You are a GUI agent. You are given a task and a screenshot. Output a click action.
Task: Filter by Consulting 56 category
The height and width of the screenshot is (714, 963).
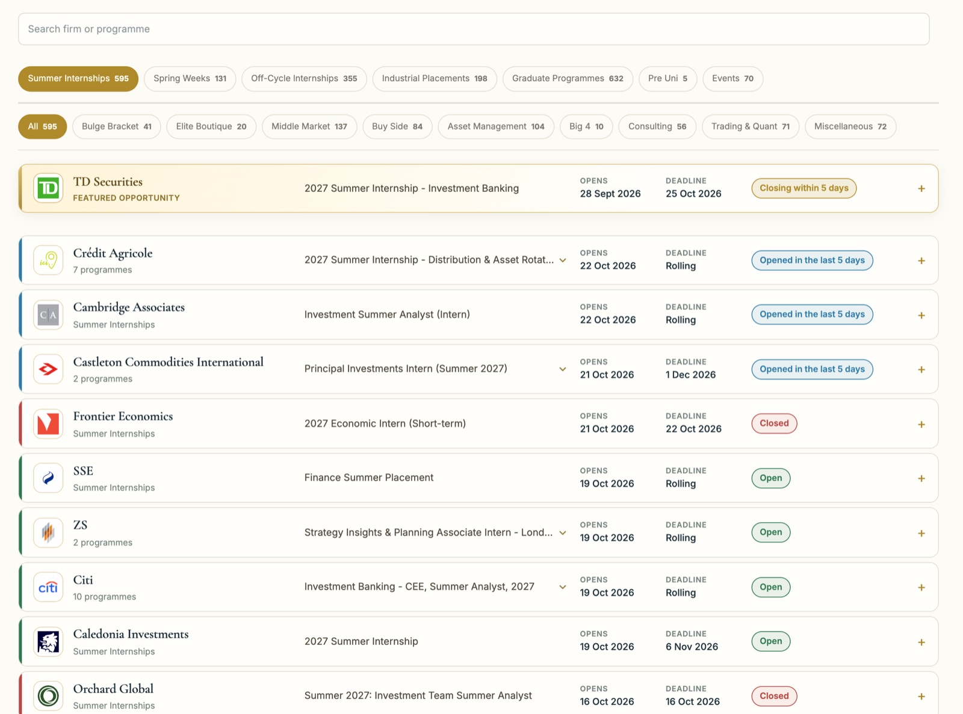pos(657,127)
